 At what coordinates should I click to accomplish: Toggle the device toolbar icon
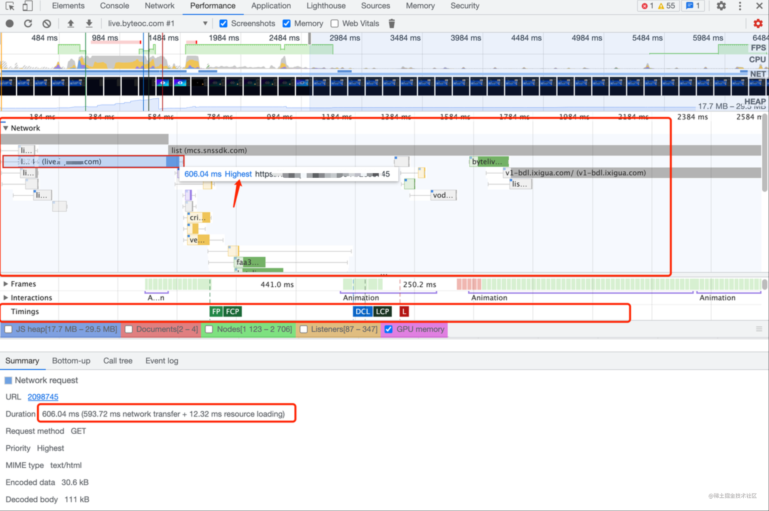[27, 6]
